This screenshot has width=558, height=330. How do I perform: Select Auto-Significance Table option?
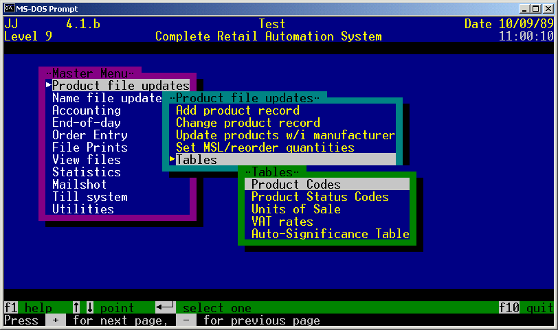[x=330, y=234]
